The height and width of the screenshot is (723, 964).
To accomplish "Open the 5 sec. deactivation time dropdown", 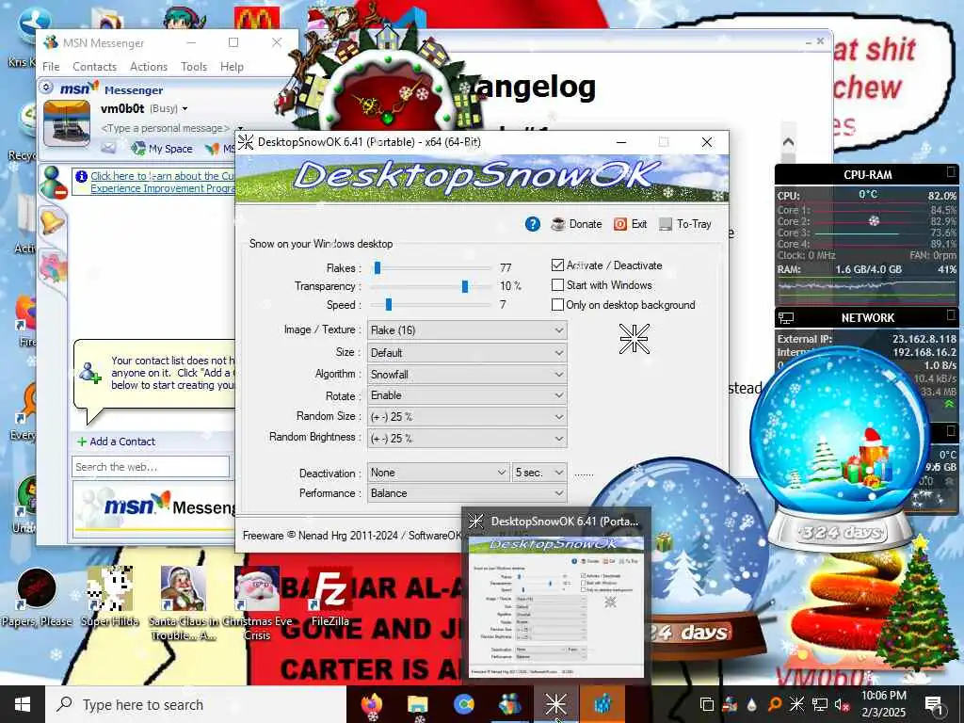I will pyautogui.click(x=539, y=473).
